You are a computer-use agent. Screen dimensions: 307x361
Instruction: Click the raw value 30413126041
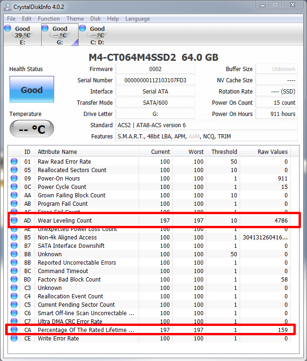click(x=265, y=238)
